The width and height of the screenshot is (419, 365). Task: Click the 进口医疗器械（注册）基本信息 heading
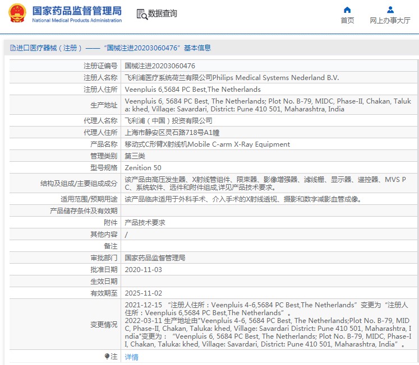[x=110, y=48]
